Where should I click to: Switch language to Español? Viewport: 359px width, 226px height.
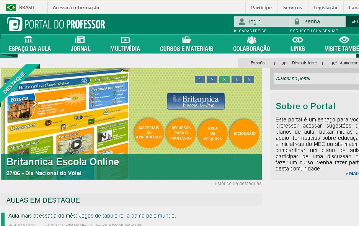(258, 63)
